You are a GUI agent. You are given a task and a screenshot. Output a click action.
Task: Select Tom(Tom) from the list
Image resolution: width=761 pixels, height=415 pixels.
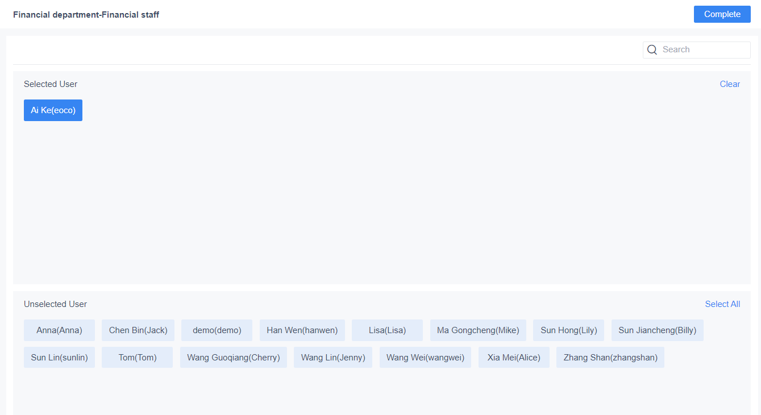pos(137,357)
